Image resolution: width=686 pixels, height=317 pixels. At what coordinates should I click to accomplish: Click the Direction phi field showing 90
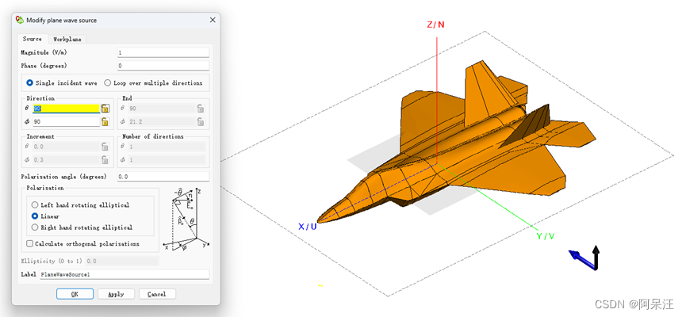[66, 121]
